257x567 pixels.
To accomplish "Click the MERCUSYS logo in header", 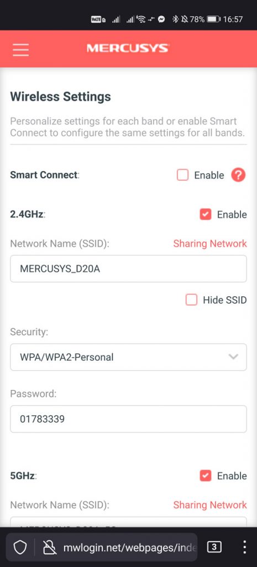I will point(128,48).
